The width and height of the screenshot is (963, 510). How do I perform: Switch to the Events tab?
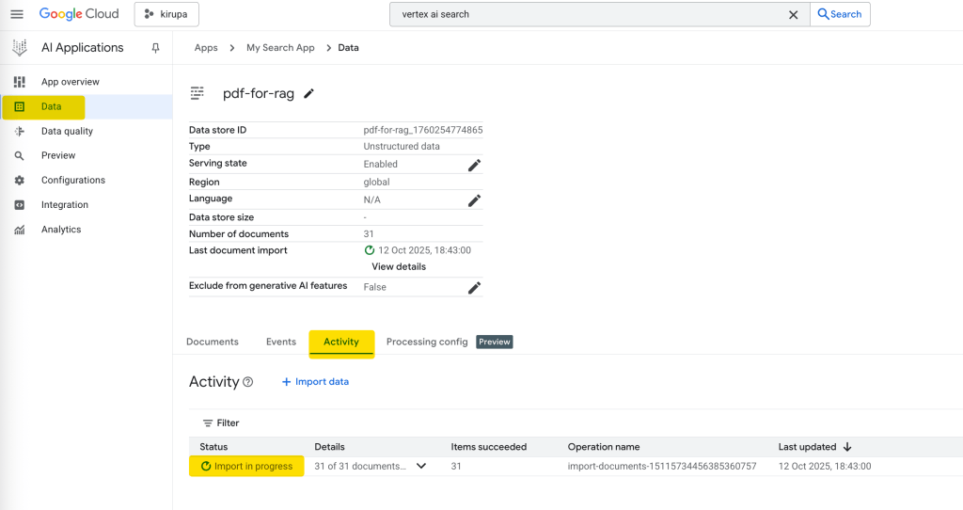pos(281,342)
